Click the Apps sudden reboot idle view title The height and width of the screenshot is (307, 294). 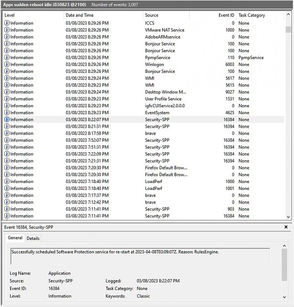[45, 5]
